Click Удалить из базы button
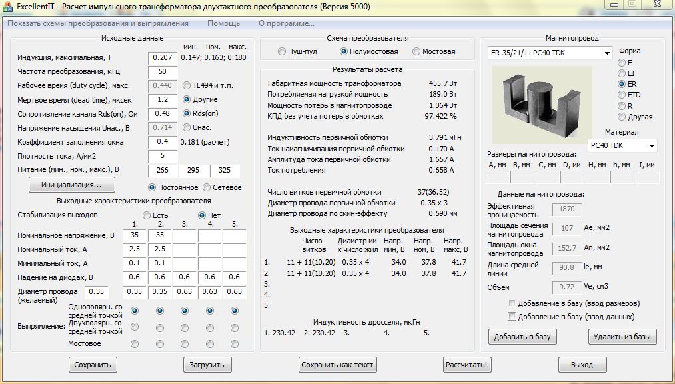675x384 pixels. pyautogui.click(x=622, y=337)
